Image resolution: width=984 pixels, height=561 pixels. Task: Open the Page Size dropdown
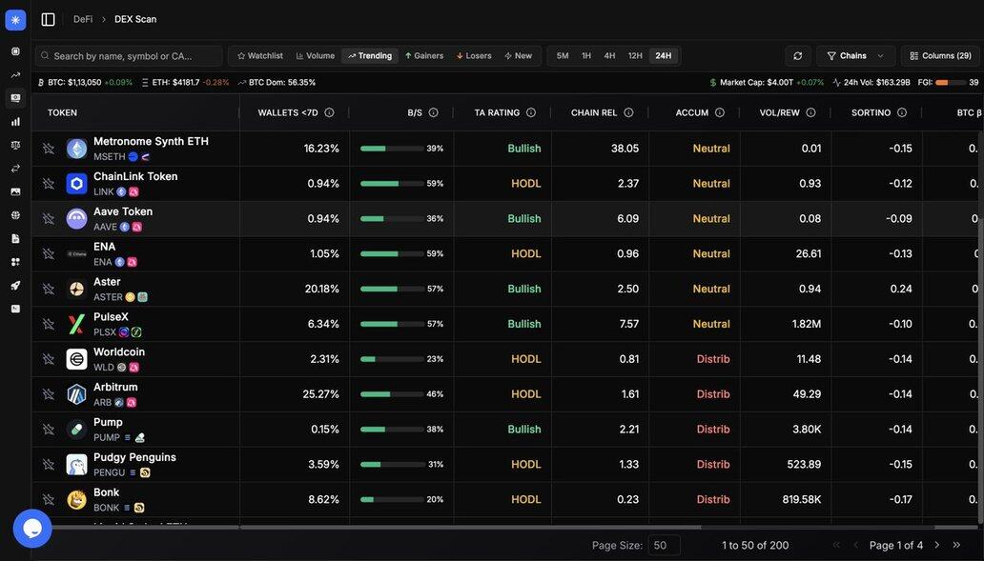click(664, 546)
